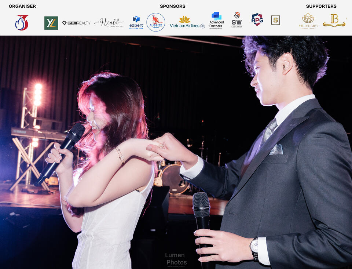352x269 pixels.
Task: Select the Vietnam Airlines lotus logo
Action: pos(187,22)
